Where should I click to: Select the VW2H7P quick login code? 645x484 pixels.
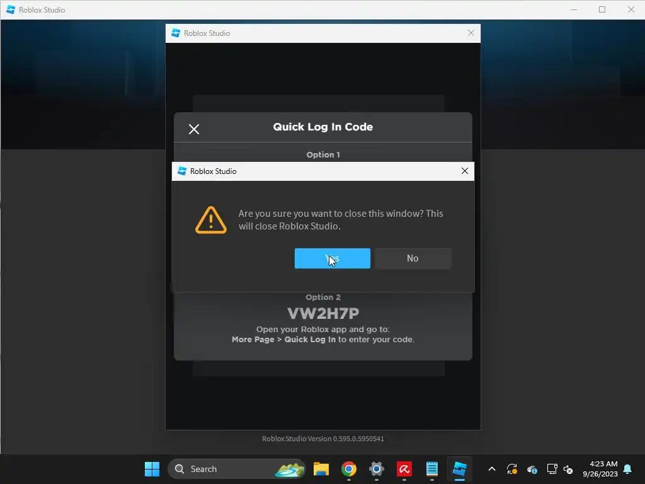coord(323,314)
